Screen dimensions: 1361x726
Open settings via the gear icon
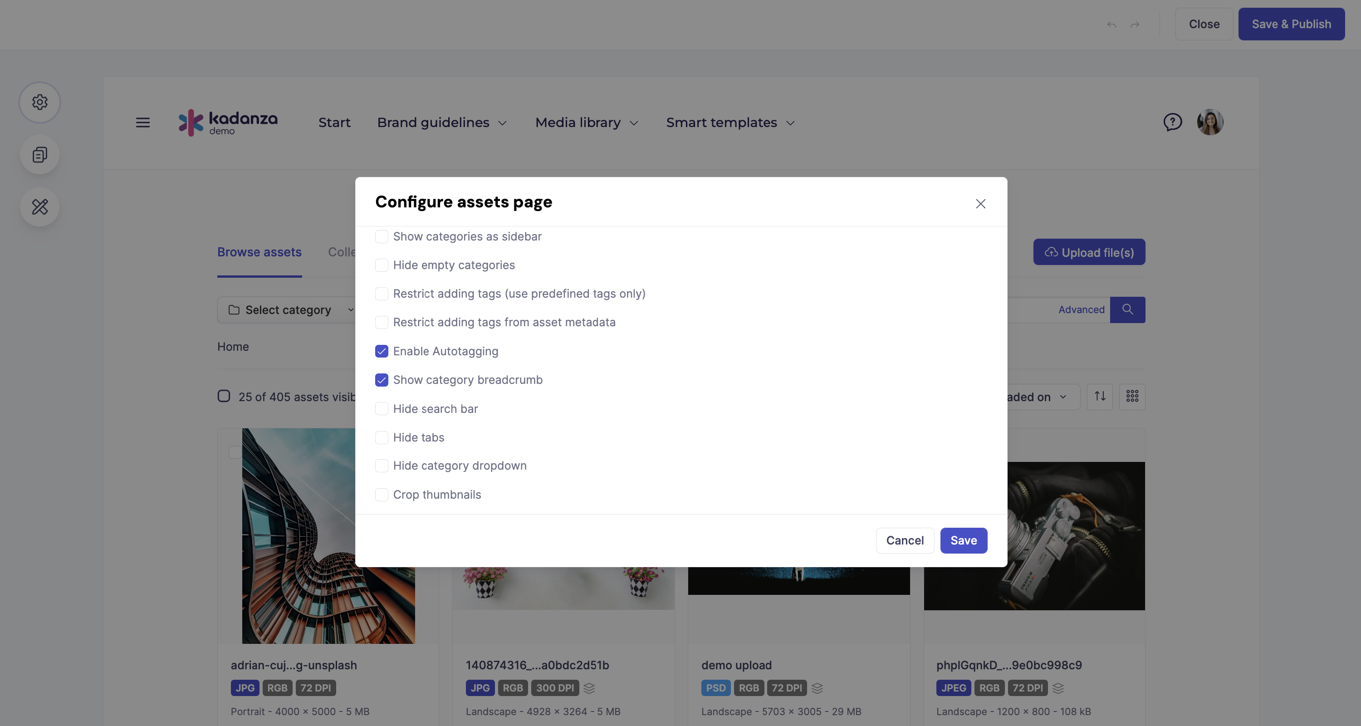39,102
